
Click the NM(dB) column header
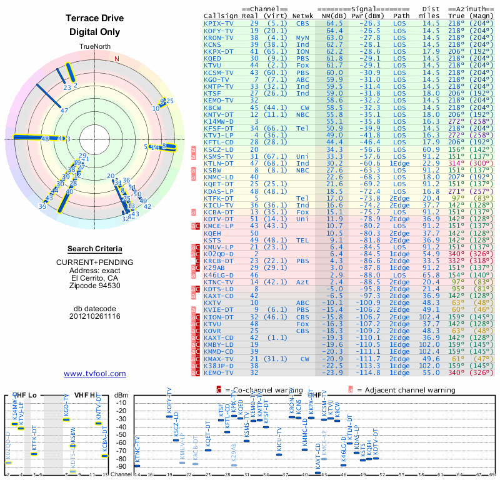[332, 16]
